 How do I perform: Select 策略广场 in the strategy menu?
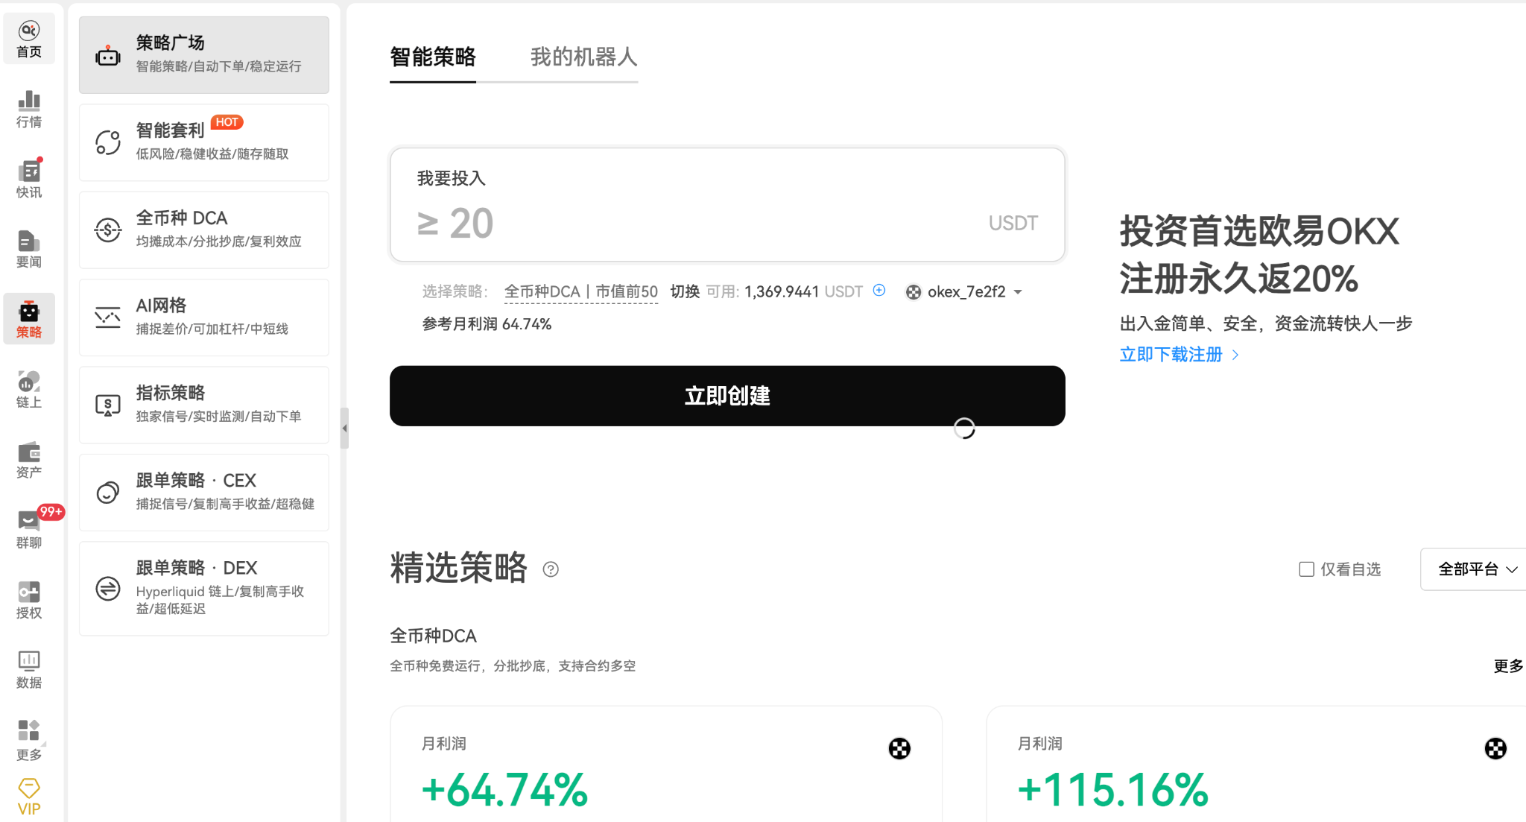tap(204, 54)
